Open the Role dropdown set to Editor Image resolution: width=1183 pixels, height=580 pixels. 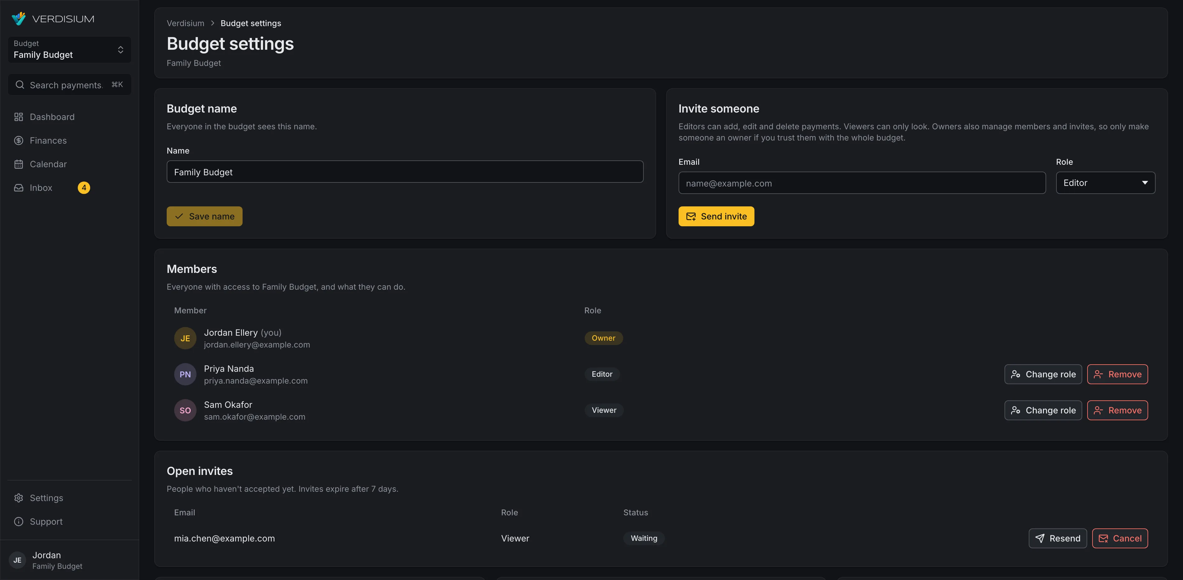[1105, 183]
